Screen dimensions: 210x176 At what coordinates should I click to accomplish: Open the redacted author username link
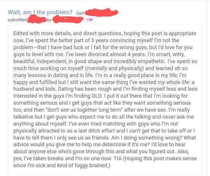click(x=68, y=19)
